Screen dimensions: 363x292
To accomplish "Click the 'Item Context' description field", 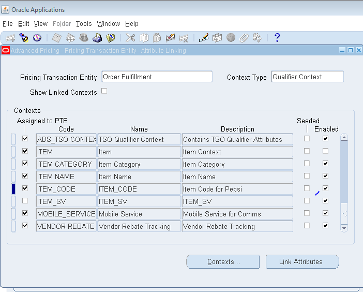I will click(237, 152).
